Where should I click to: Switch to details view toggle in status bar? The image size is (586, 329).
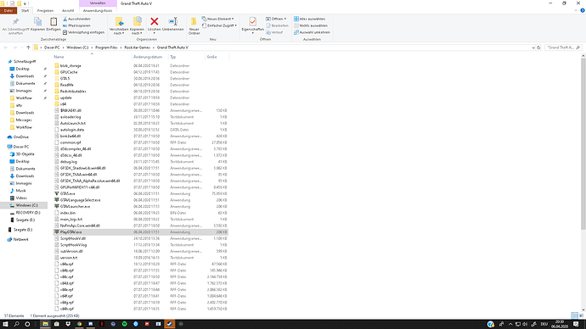(575, 315)
